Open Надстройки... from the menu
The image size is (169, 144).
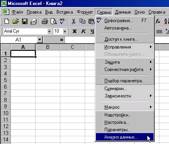[x=125, y=115]
